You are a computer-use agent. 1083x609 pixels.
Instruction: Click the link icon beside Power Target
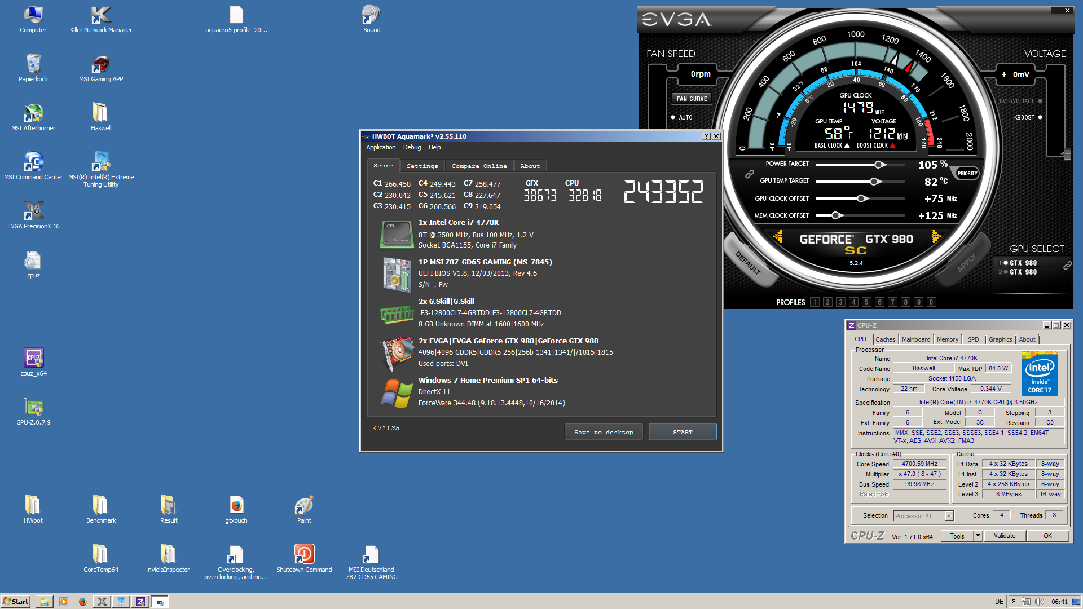(749, 174)
